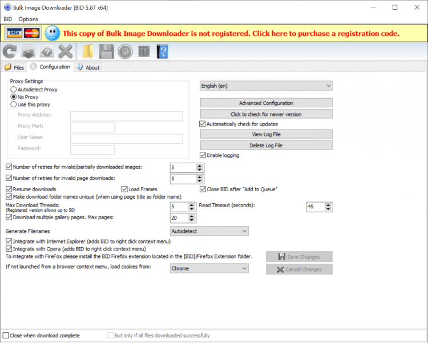Screen dimensions: 428x343
Task: Open the yellow folder toolbar icon
Action: click(87, 52)
